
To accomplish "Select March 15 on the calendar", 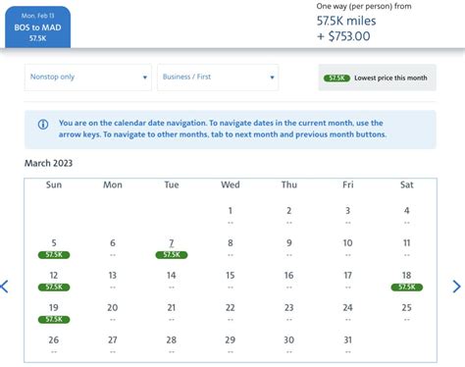I will [x=231, y=279].
